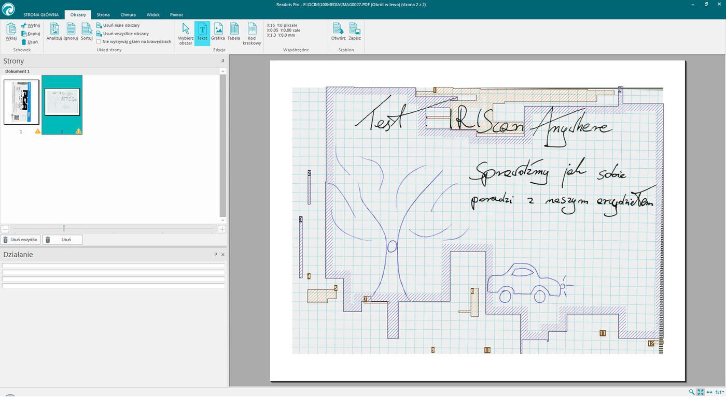
Task: Click the Strony panel vertical scrollbar
Action: tap(223, 145)
